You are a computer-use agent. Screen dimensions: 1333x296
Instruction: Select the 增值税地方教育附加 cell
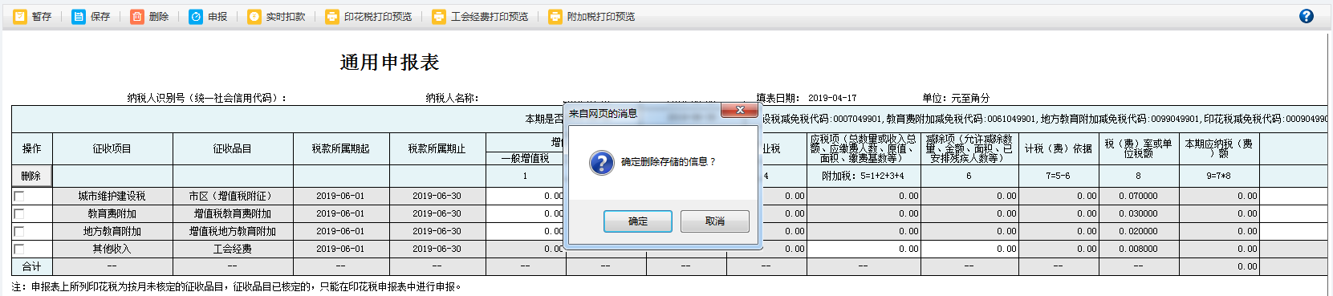tap(233, 232)
